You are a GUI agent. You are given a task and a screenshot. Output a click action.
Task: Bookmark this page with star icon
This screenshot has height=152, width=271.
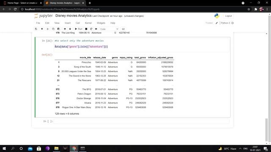tap(249, 9)
